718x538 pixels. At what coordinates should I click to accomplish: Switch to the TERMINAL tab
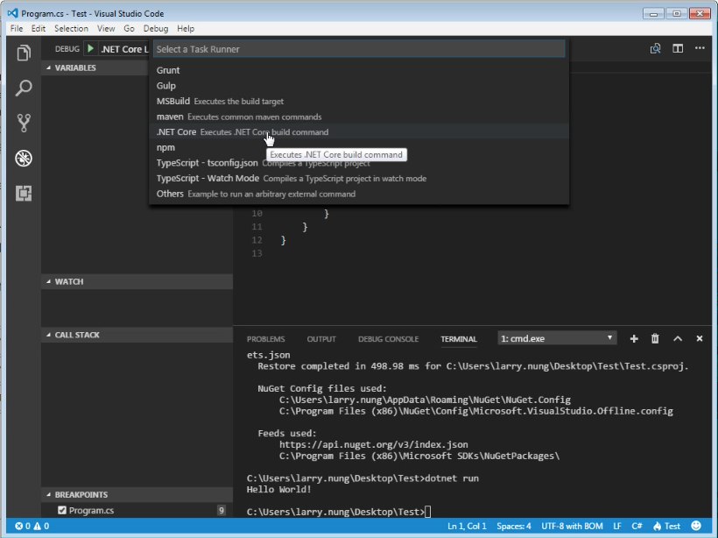459,339
